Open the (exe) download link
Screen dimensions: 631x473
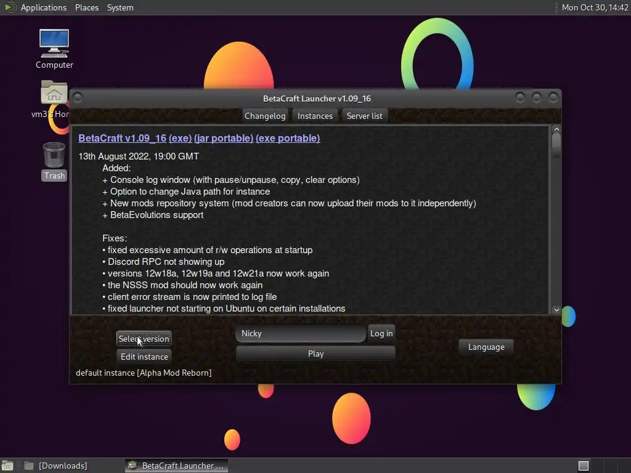(x=181, y=139)
